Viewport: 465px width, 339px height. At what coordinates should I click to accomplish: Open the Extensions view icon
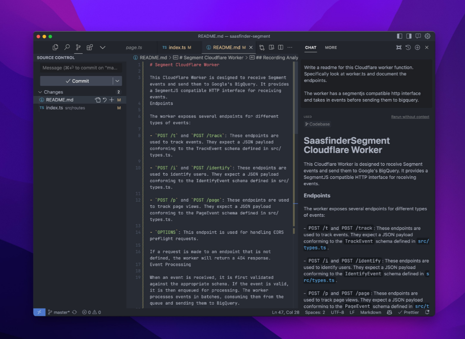point(90,47)
